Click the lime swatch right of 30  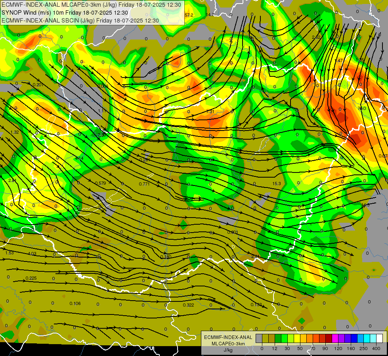pyautogui.click(x=291, y=338)
